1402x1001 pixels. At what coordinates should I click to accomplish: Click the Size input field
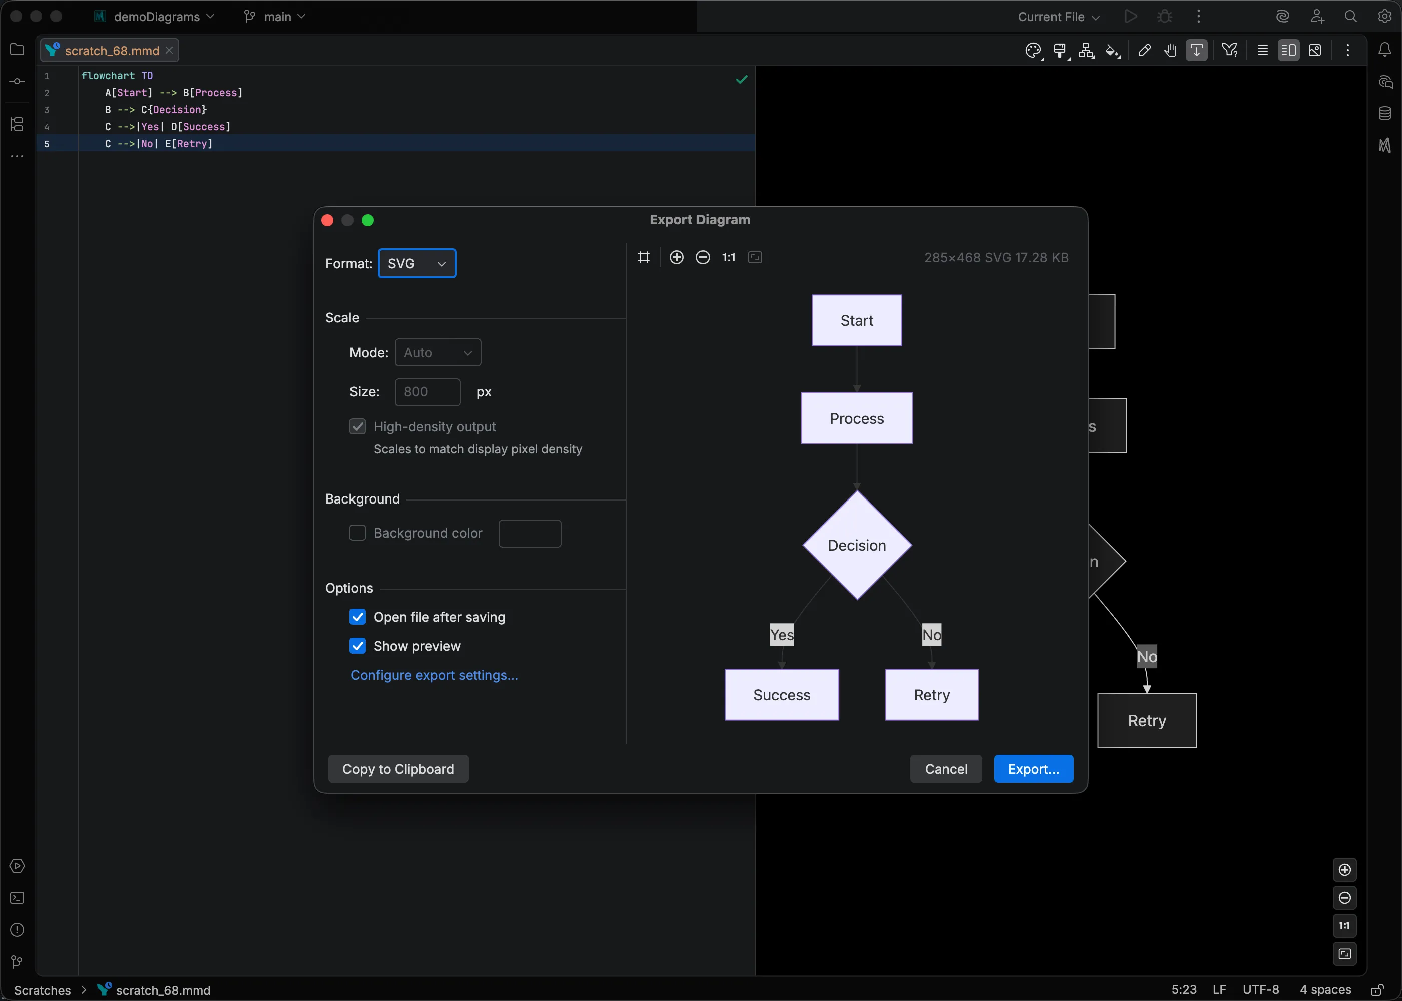427,392
